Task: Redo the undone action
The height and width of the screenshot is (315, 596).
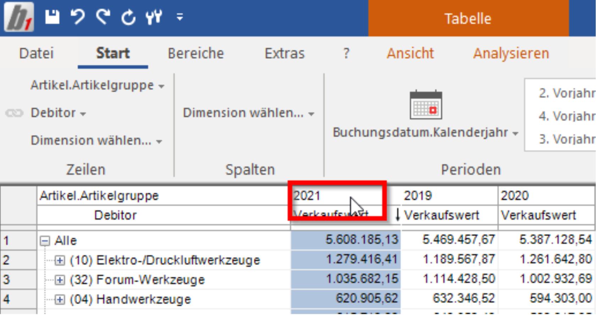Action: [x=103, y=17]
